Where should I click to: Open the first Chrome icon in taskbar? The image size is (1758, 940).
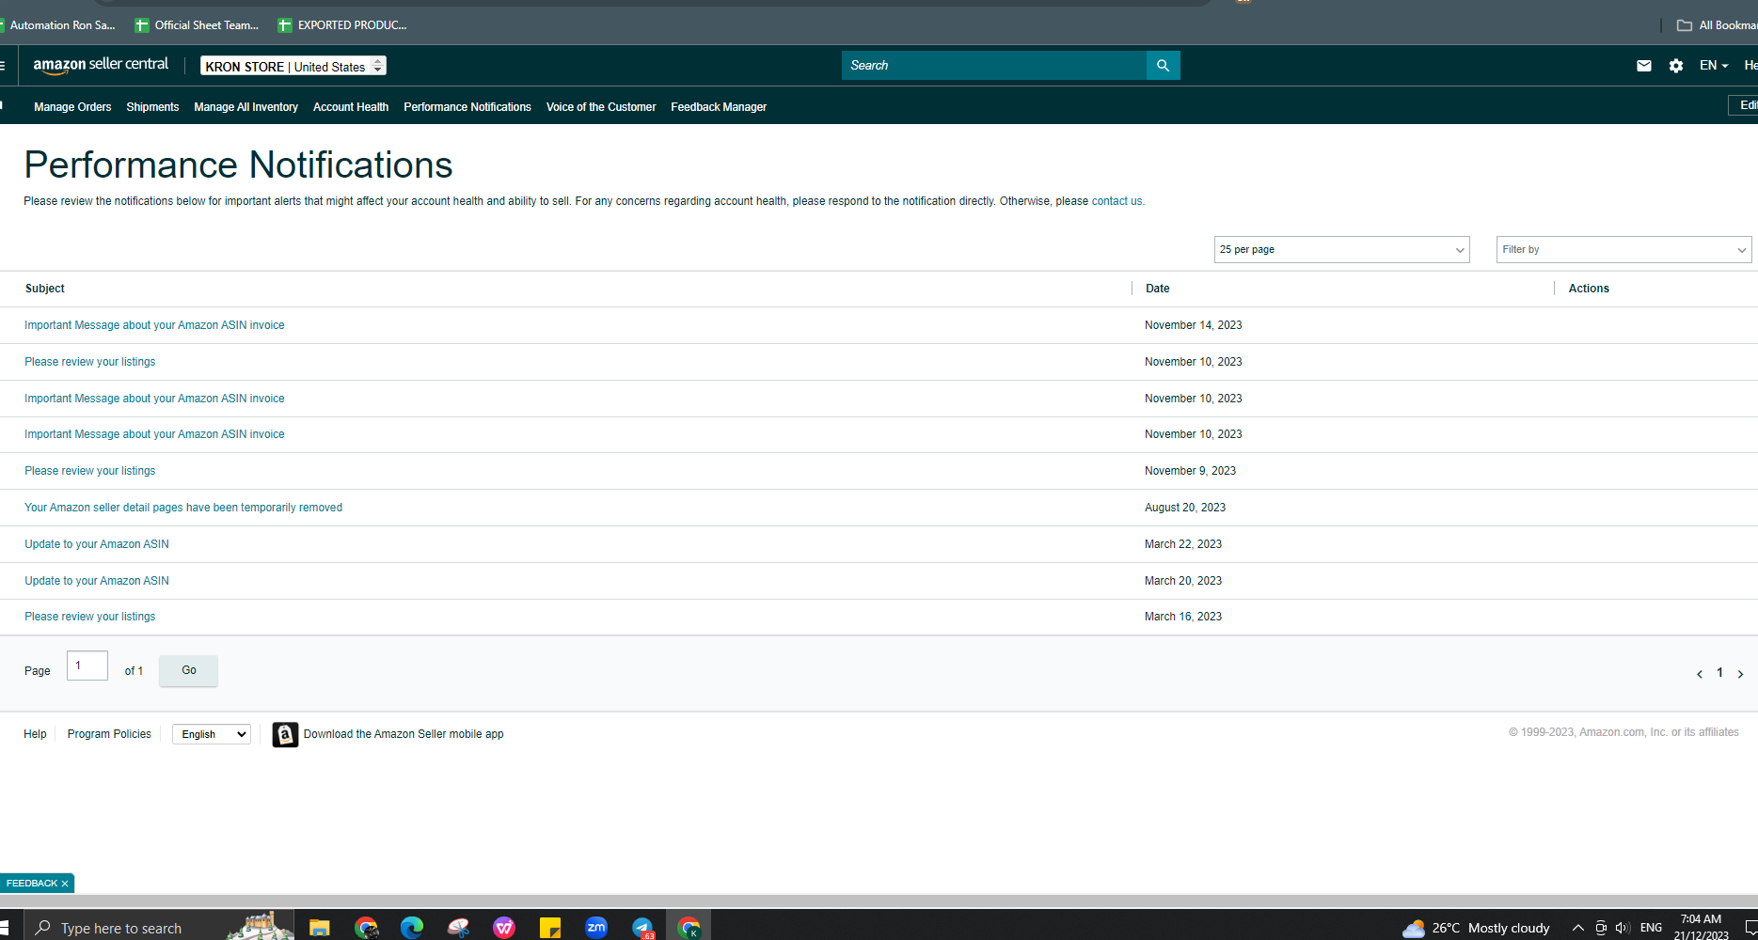point(367,928)
